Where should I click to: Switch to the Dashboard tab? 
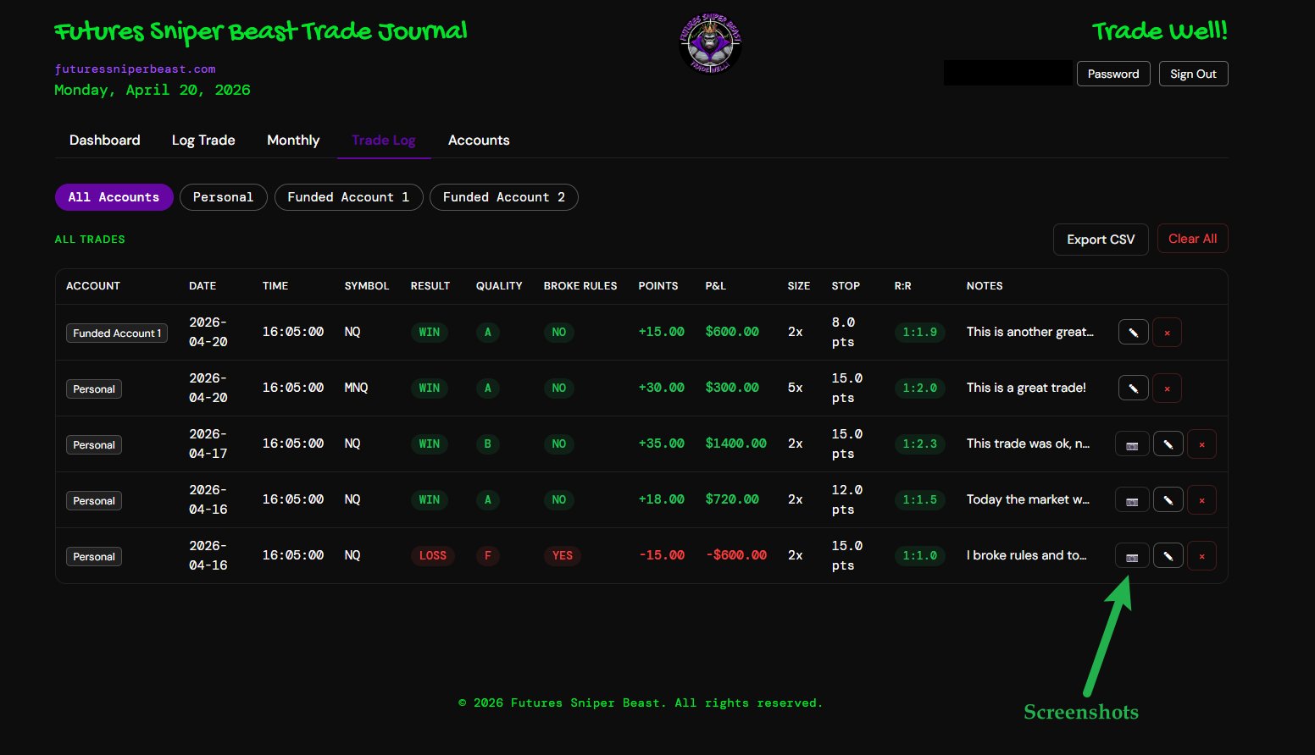coord(104,140)
